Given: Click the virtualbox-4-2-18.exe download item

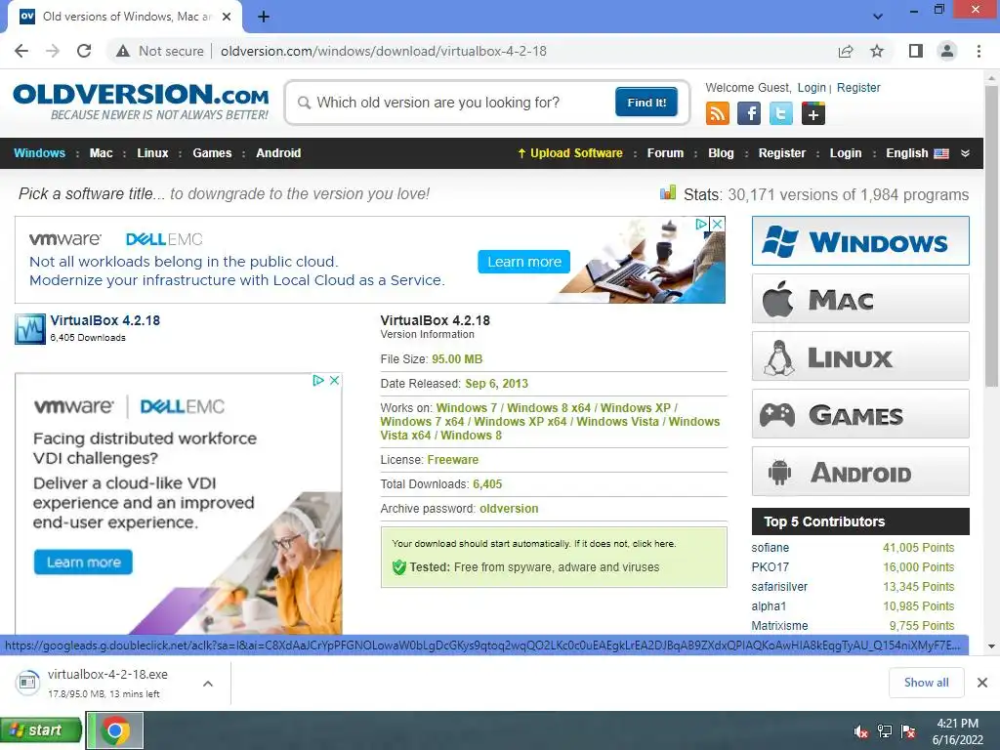Looking at the screenshot, I should tap(108, 683).
